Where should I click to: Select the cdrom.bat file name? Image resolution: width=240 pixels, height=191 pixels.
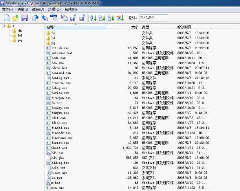59,68
